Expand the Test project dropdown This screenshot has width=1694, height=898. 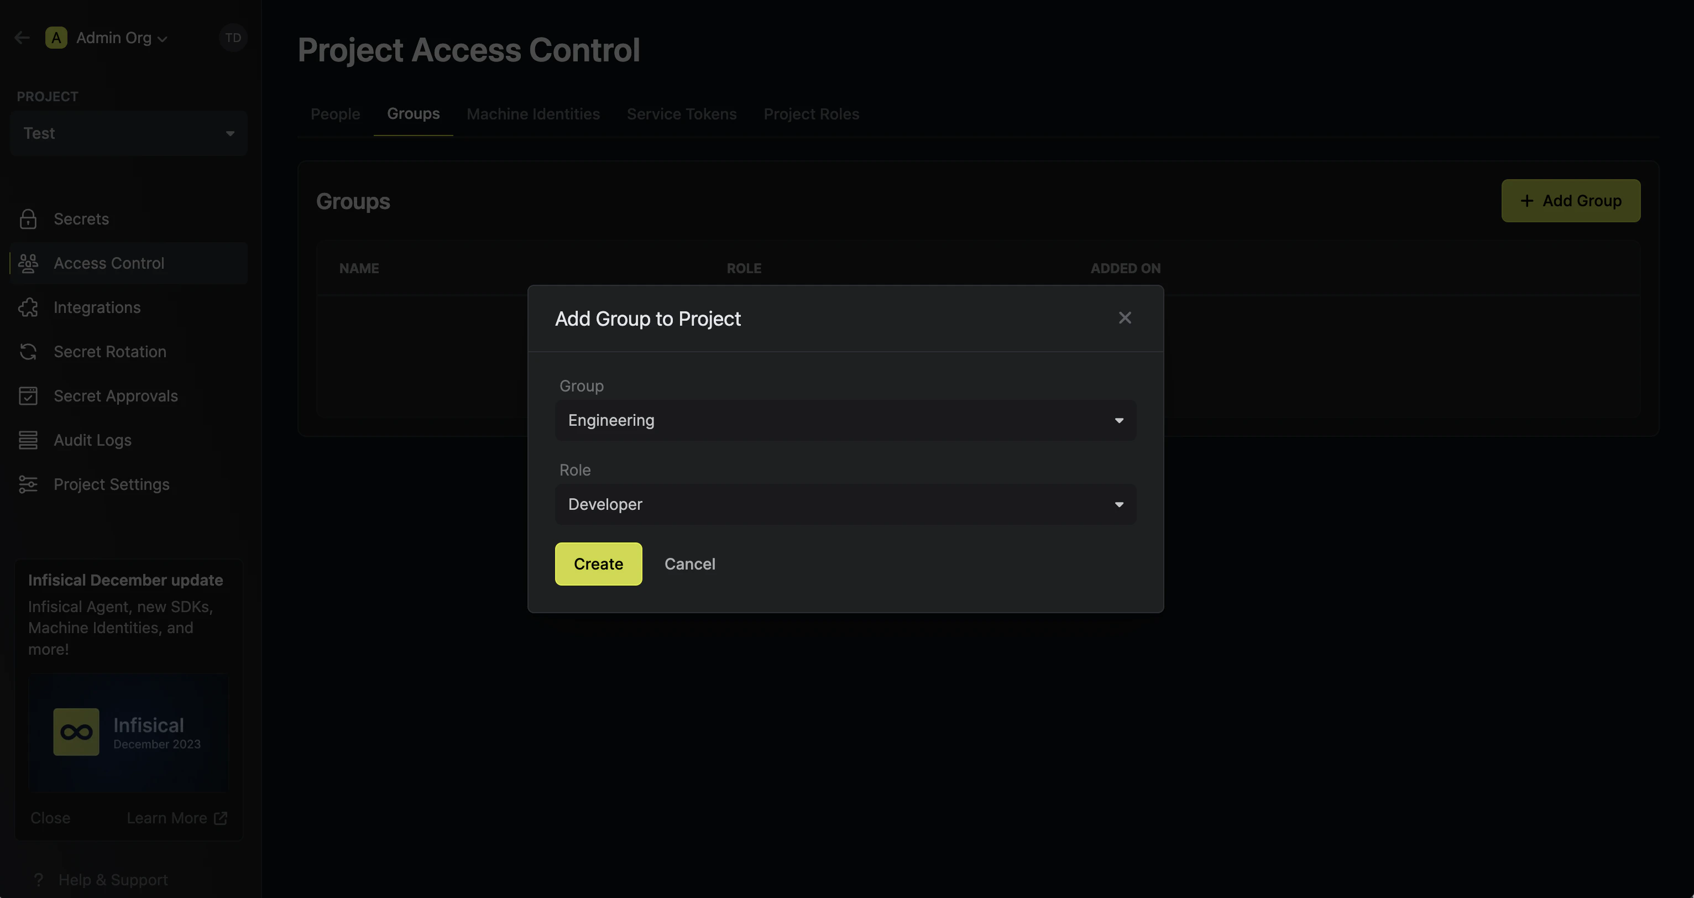tap(129, 133)
